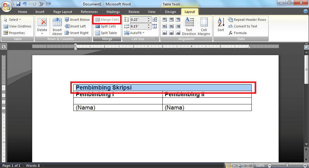This screenshot has width=309, height=168.
Task: Switch to Web Layout view
Action: pyautogui.click(x=239, y=166)
